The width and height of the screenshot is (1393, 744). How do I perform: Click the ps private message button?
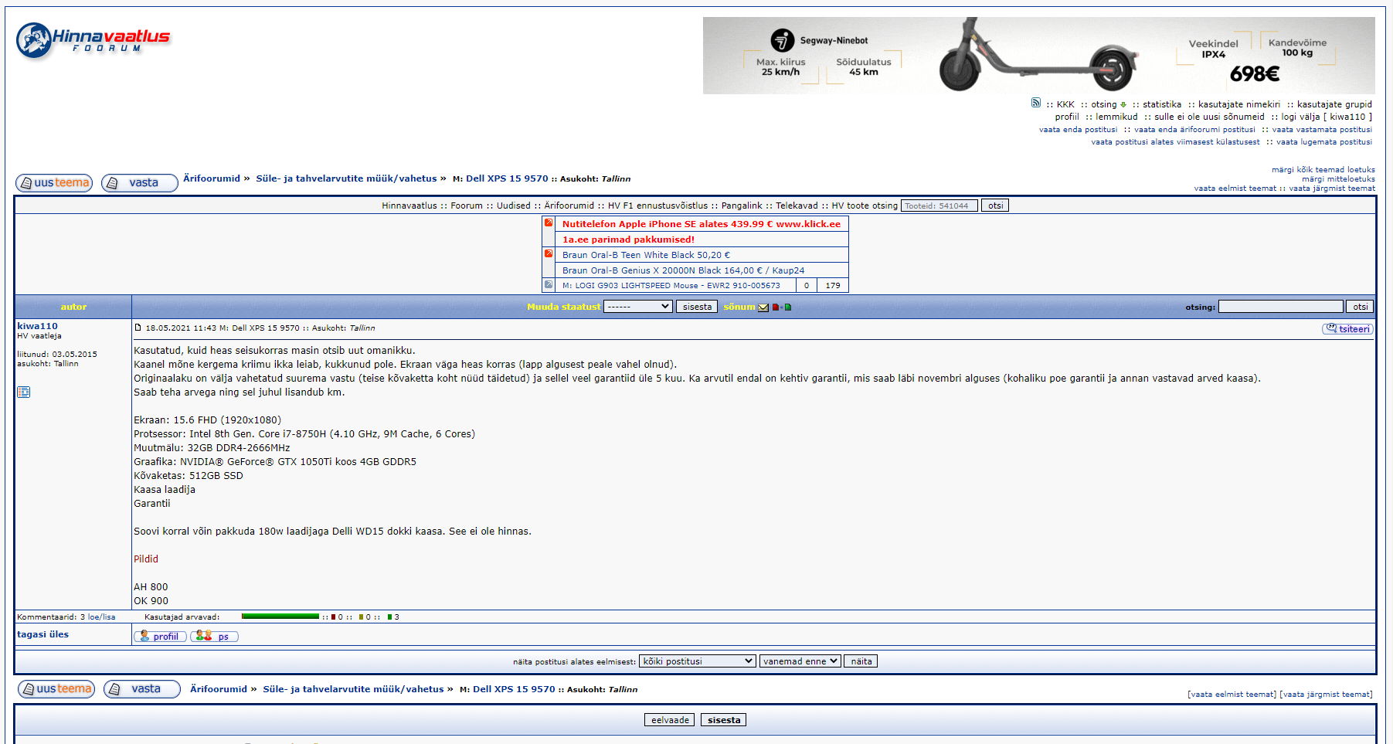point(214,637)
